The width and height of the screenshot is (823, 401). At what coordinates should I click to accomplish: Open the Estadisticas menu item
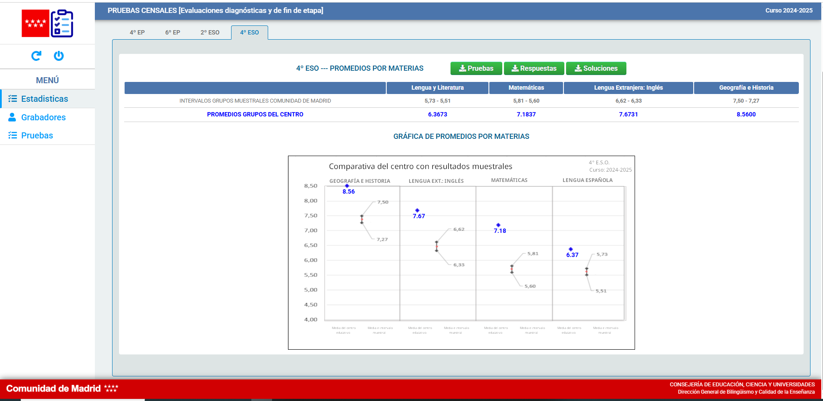point(44,99)
